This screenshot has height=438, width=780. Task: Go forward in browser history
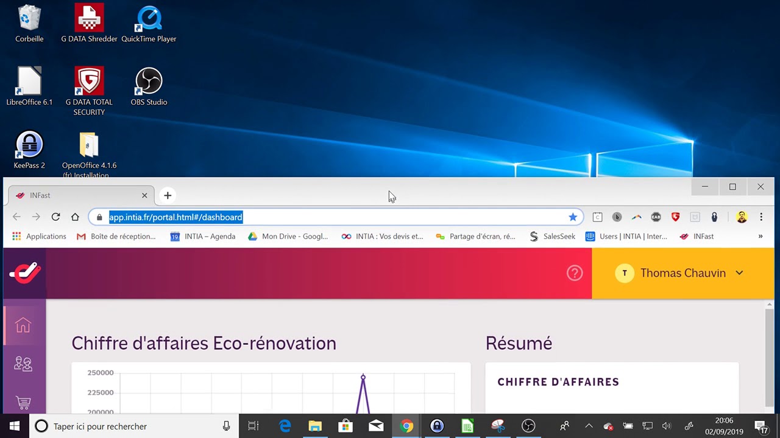click(x=36, y=217)
